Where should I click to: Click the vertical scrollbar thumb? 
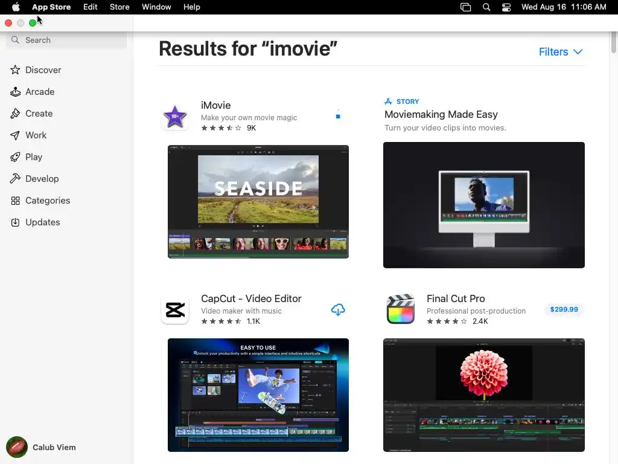point(614,42)
